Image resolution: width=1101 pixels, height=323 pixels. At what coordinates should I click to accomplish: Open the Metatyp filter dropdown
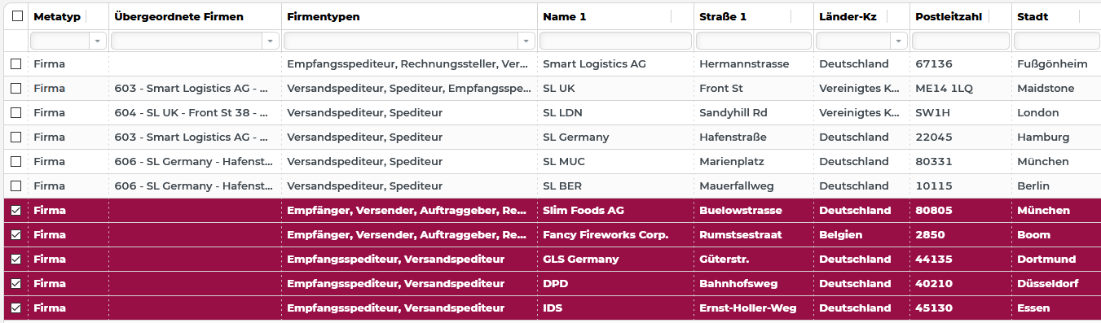[99, 41]
